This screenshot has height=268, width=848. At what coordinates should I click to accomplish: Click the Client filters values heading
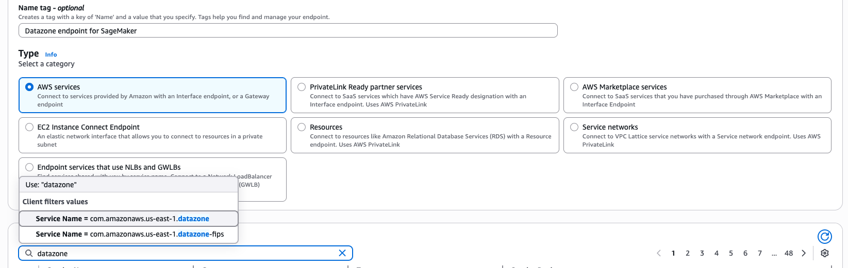coord(55,202)
